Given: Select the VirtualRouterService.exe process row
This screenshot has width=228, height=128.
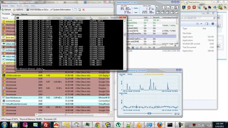Looking at the screenshot, I should click(x=56, y=104).
